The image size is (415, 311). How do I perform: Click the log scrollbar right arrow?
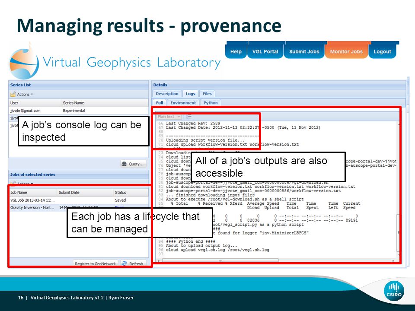coord(393,261)
